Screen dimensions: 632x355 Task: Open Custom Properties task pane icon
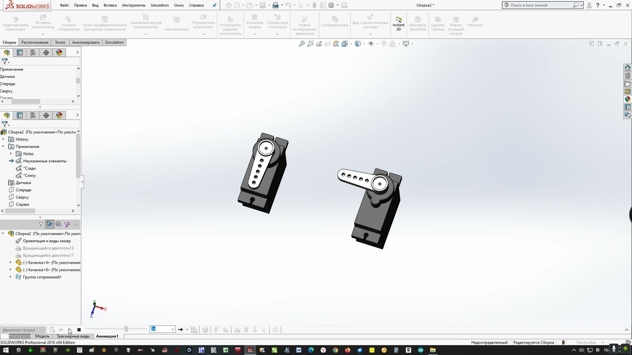pos(628,107)
